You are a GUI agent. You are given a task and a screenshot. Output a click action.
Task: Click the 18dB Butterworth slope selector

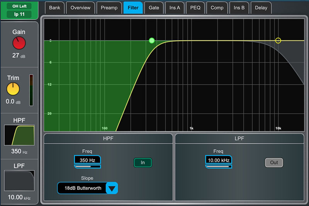point(82,188)
